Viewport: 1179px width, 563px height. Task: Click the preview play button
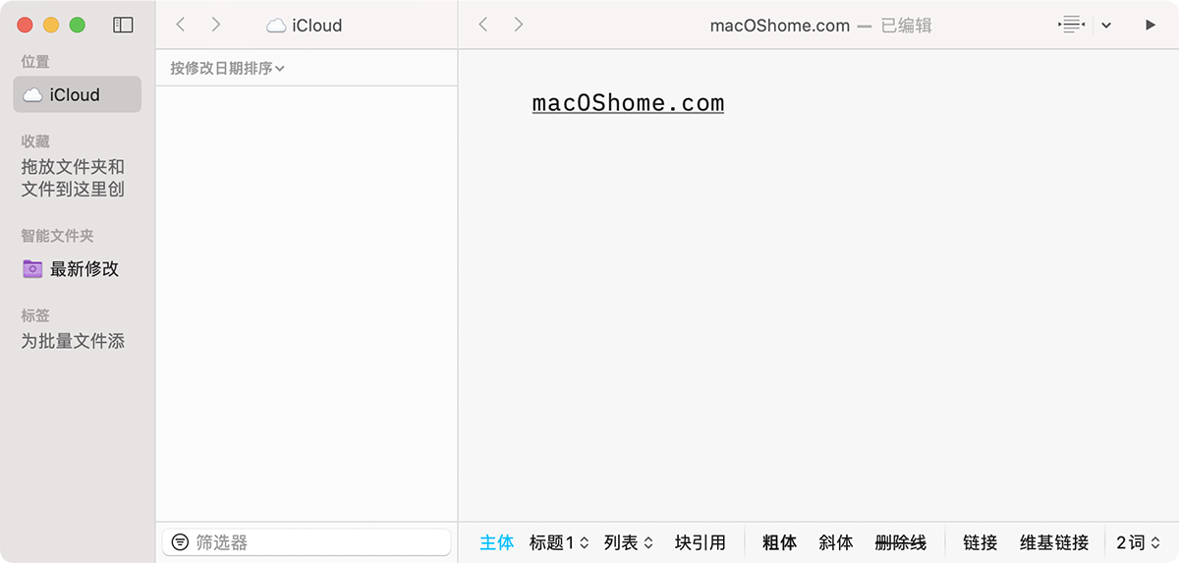pyautogui.click(x=1151, y=26)
